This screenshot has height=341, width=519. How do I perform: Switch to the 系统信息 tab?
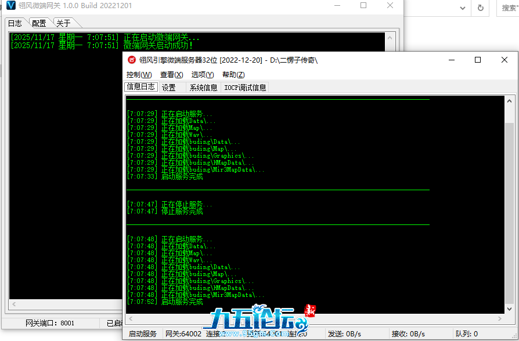click(x=203, y=88)
